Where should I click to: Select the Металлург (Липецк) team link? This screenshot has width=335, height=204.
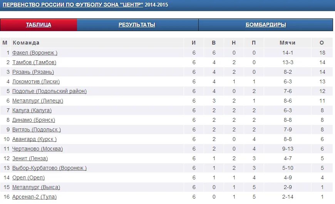click(38, 101)
